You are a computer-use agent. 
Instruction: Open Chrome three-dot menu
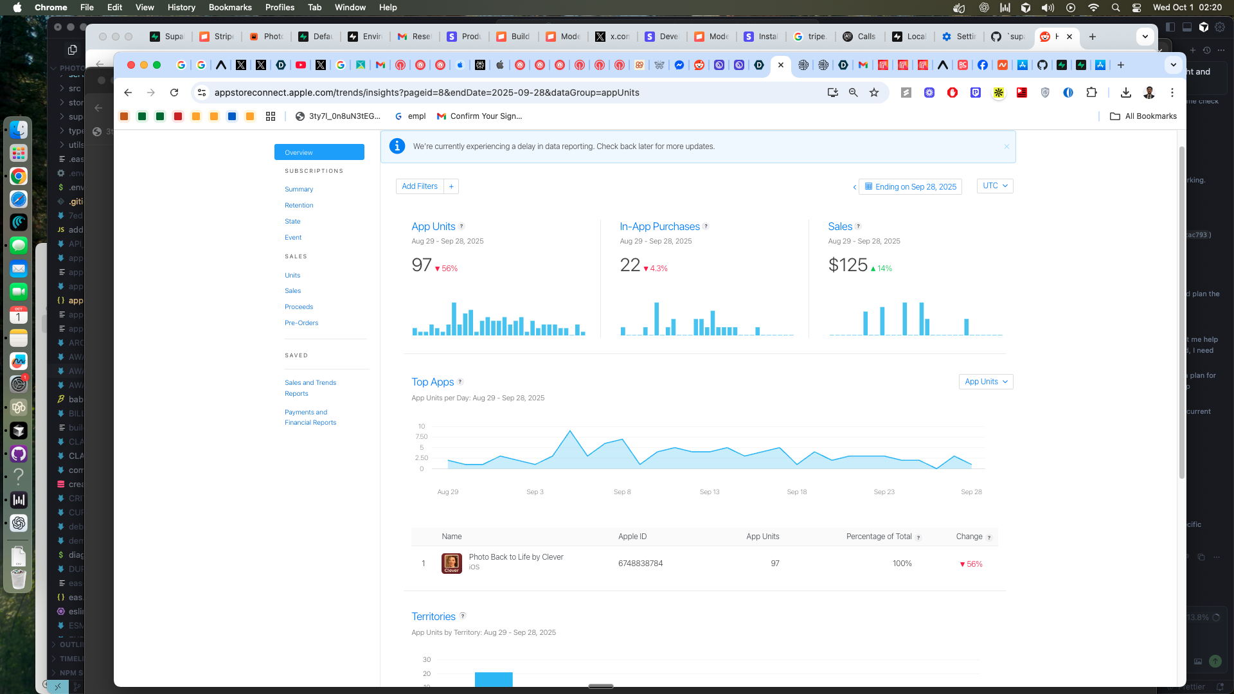1172,93
